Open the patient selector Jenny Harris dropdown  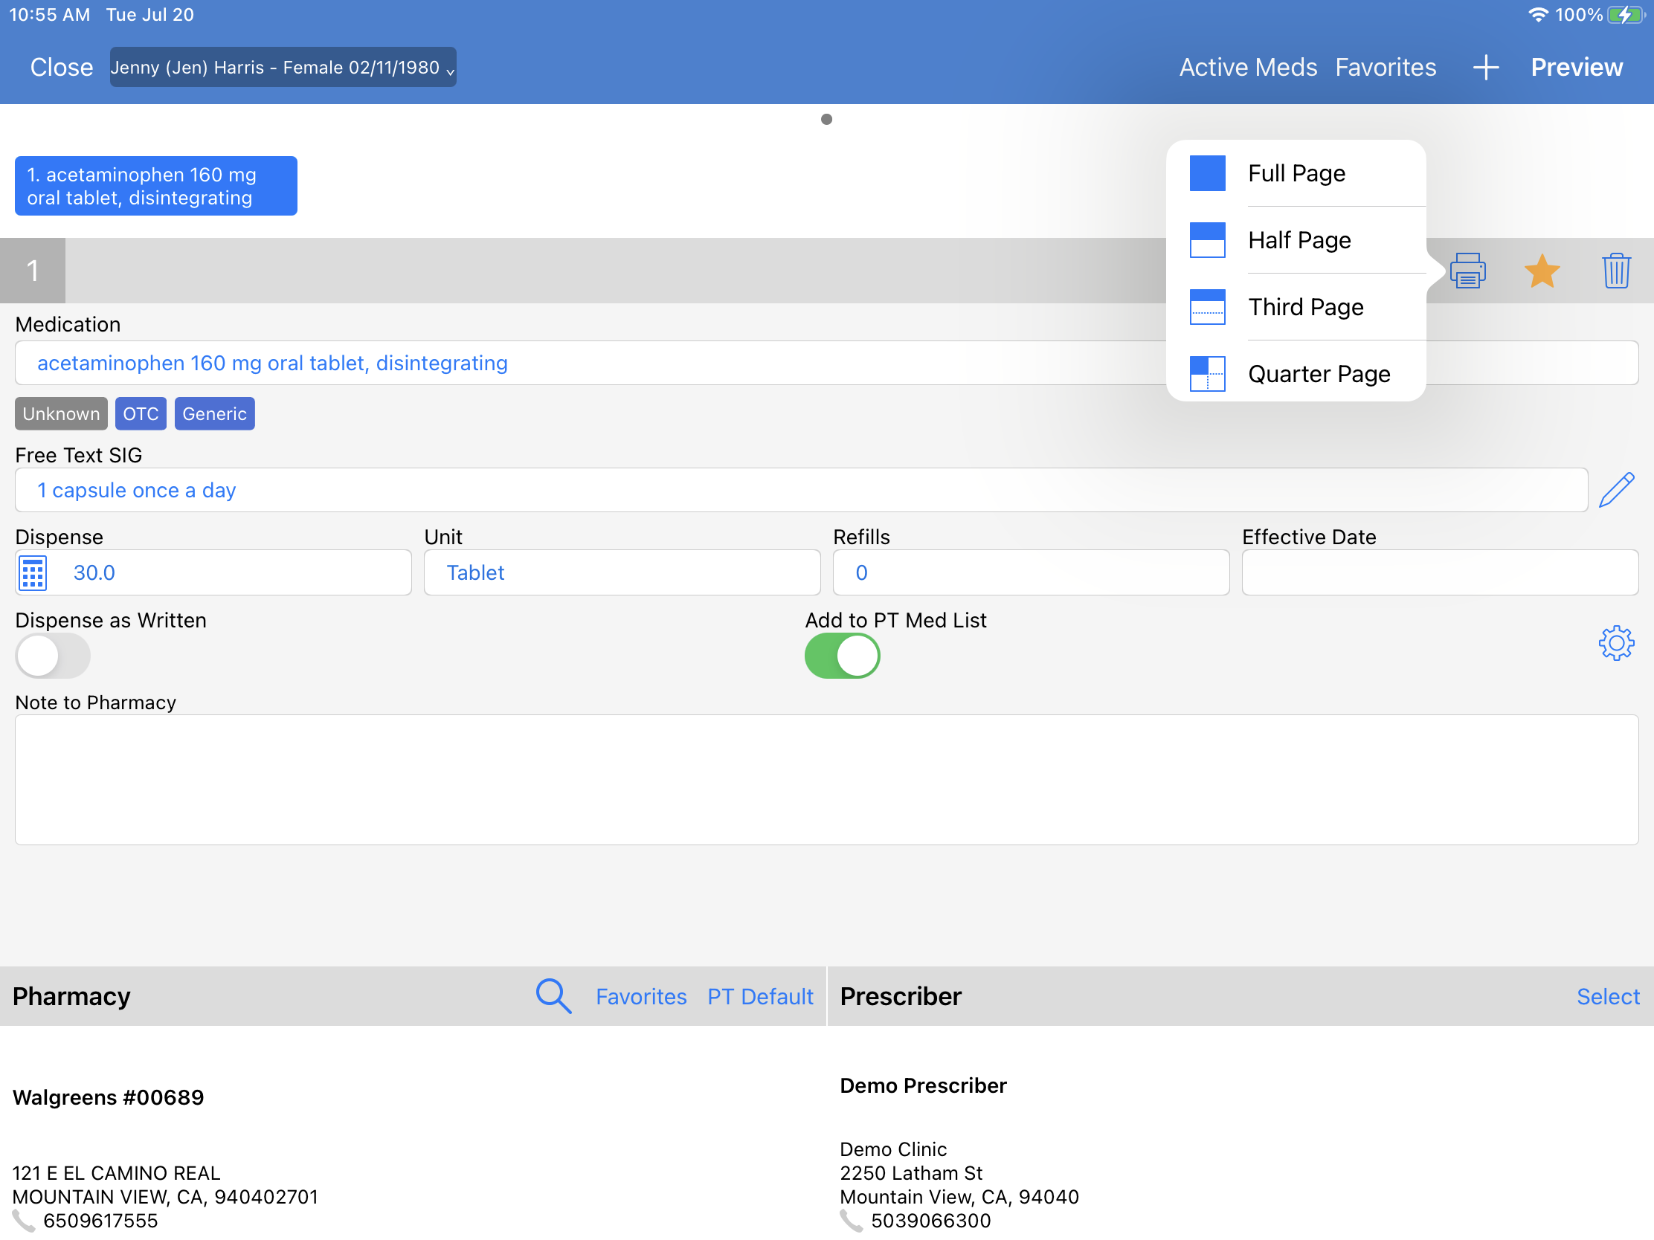pyautogui.click(x=283, y=67)
